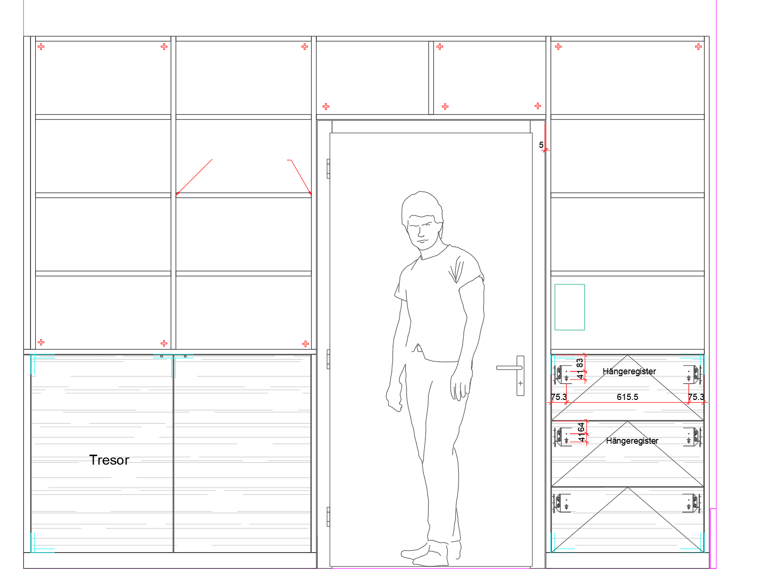Select the 64 vertical dimension text
This screenshot has width=757, height=584.
(x=581, y=428)
